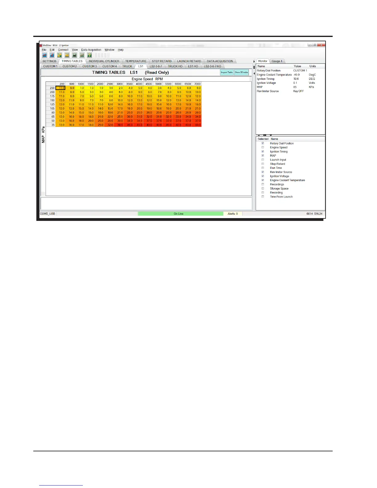Select the LS1 HO timing table tab
The image size is (377, 488).
coord(193,66)
